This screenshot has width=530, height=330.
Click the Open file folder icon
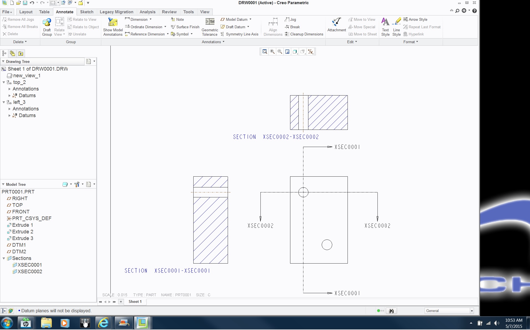pyautogui.click(x=18, y=3)
